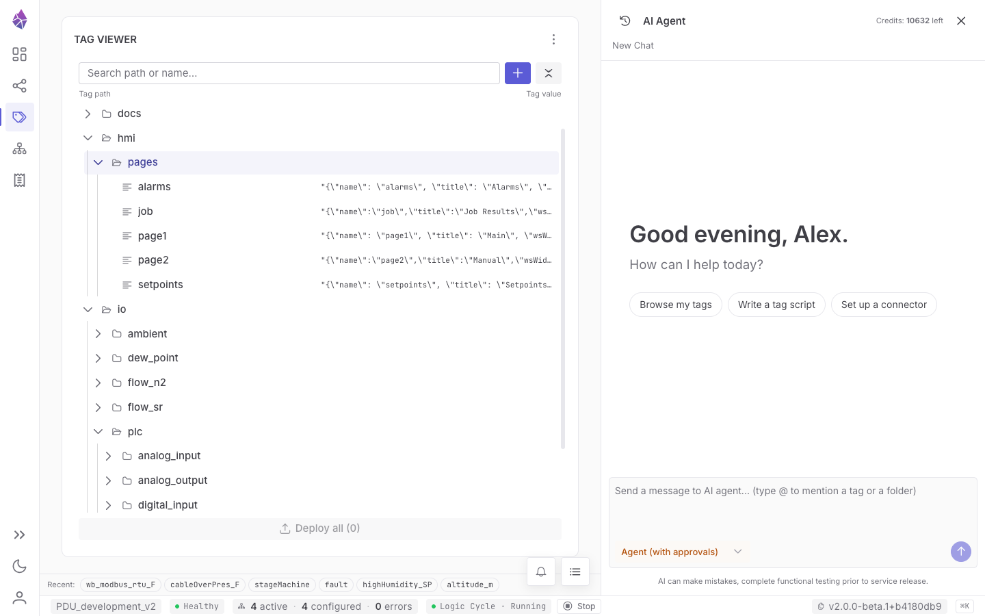Toggle dark mode moon icon
This screenshot has width=985, height=616.
coord(20,566)
